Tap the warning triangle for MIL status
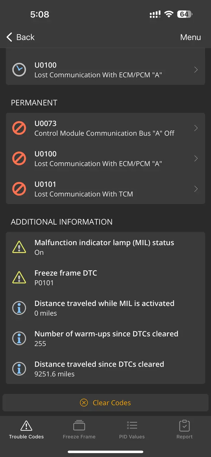211x457 pixels. pyautogui.click(x=19, y=247)
